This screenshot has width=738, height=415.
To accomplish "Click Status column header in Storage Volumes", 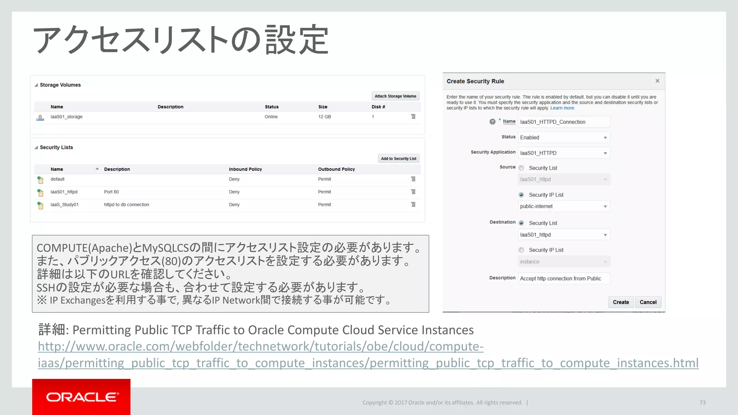I will tap(272, 107).
